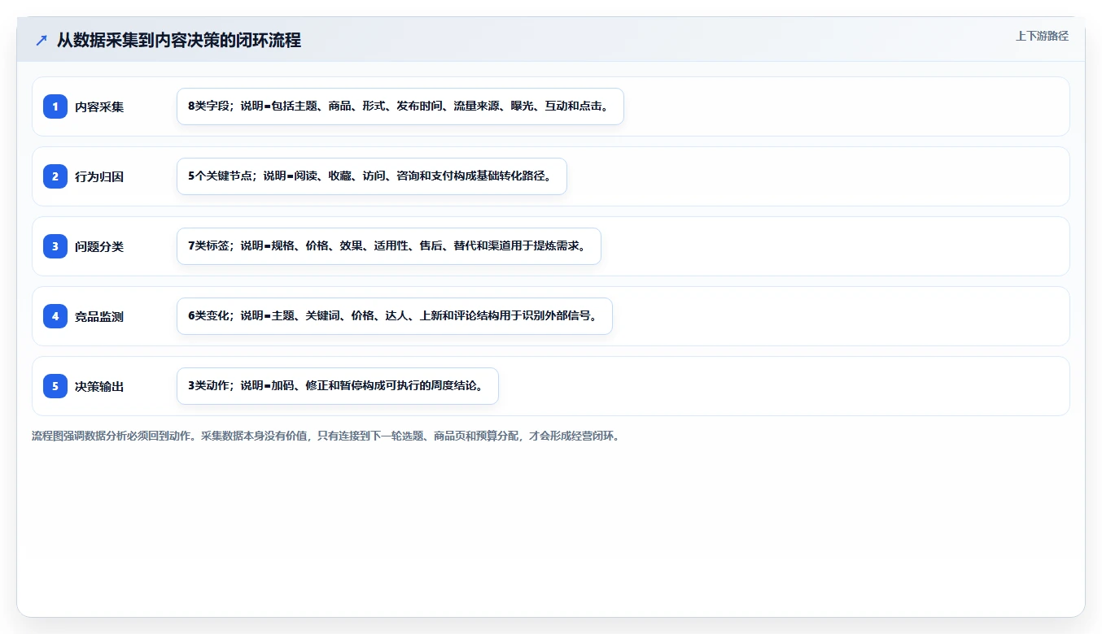
Task: Click the 5个关键节点 description box
Action: pyautogui.click(x=372, y=176)
